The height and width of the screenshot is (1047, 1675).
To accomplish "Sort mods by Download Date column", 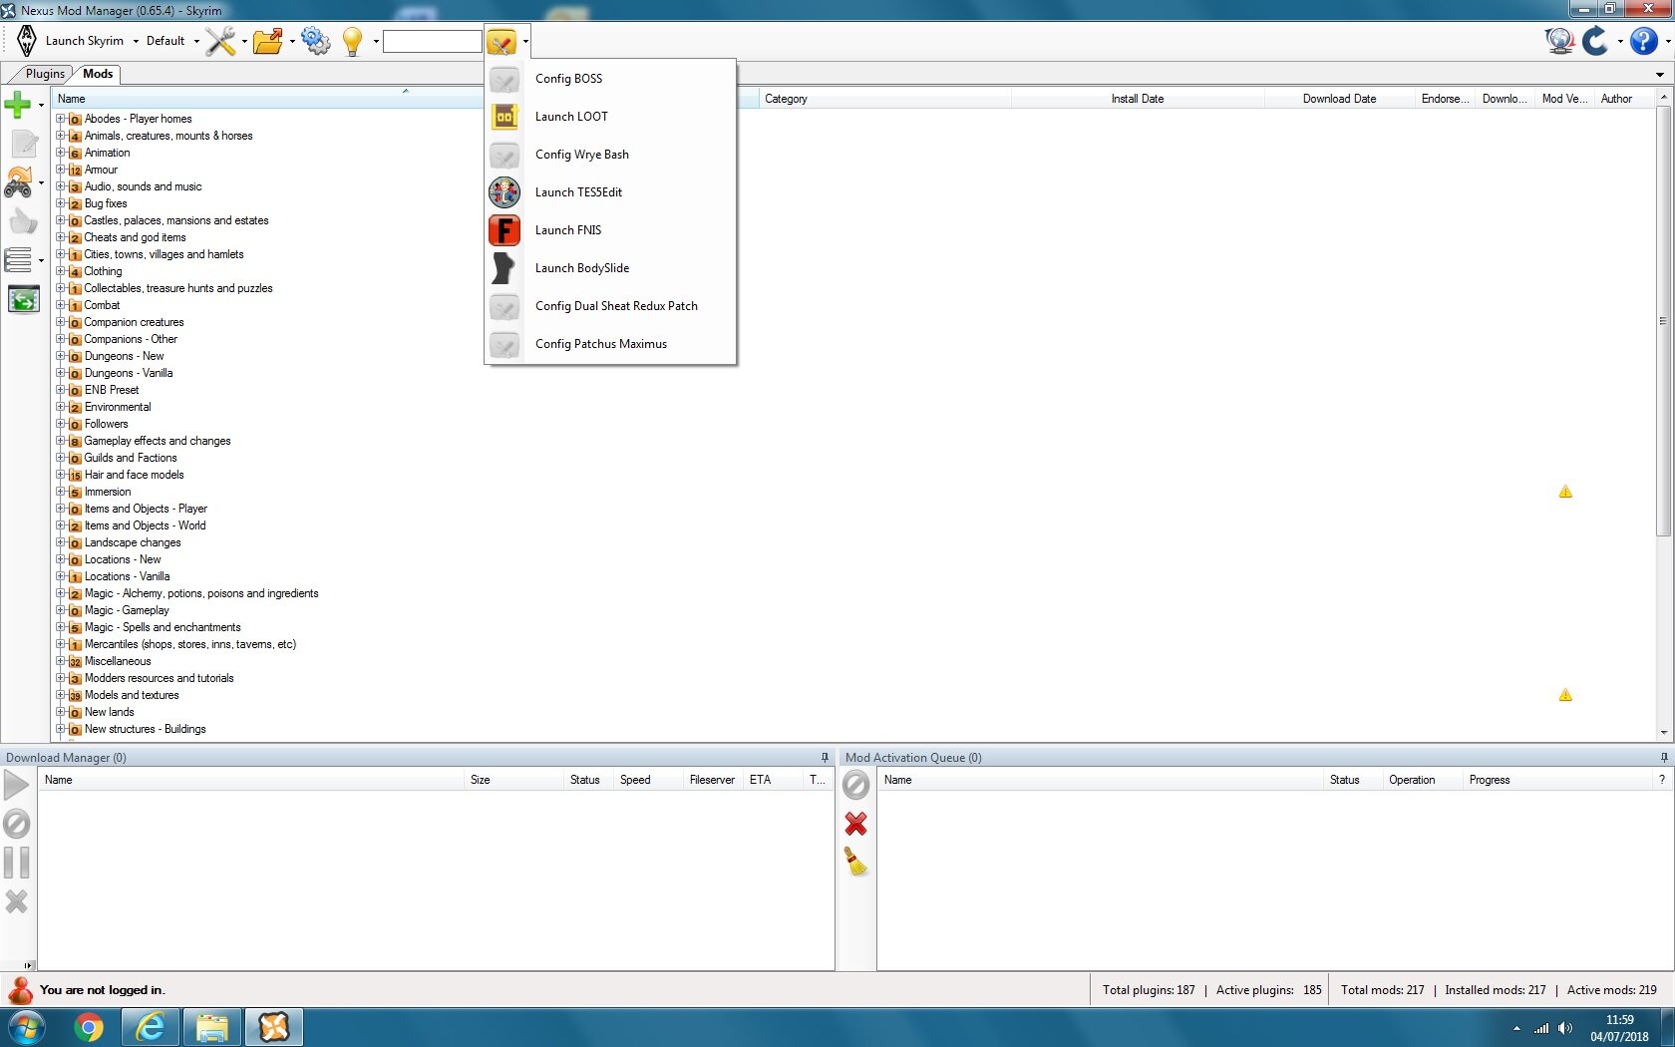I will tap(1339, 99).
